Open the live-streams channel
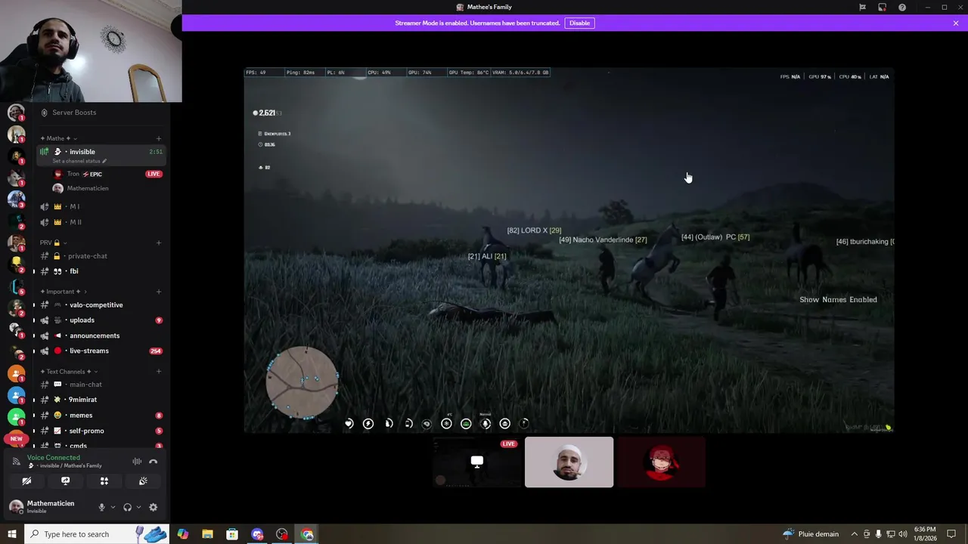968x544 pixels. pyautogui.click(x=101, y=351)
